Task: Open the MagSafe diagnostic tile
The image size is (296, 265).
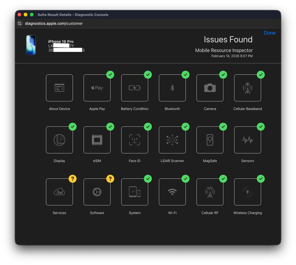Action: tap(210, 140)
